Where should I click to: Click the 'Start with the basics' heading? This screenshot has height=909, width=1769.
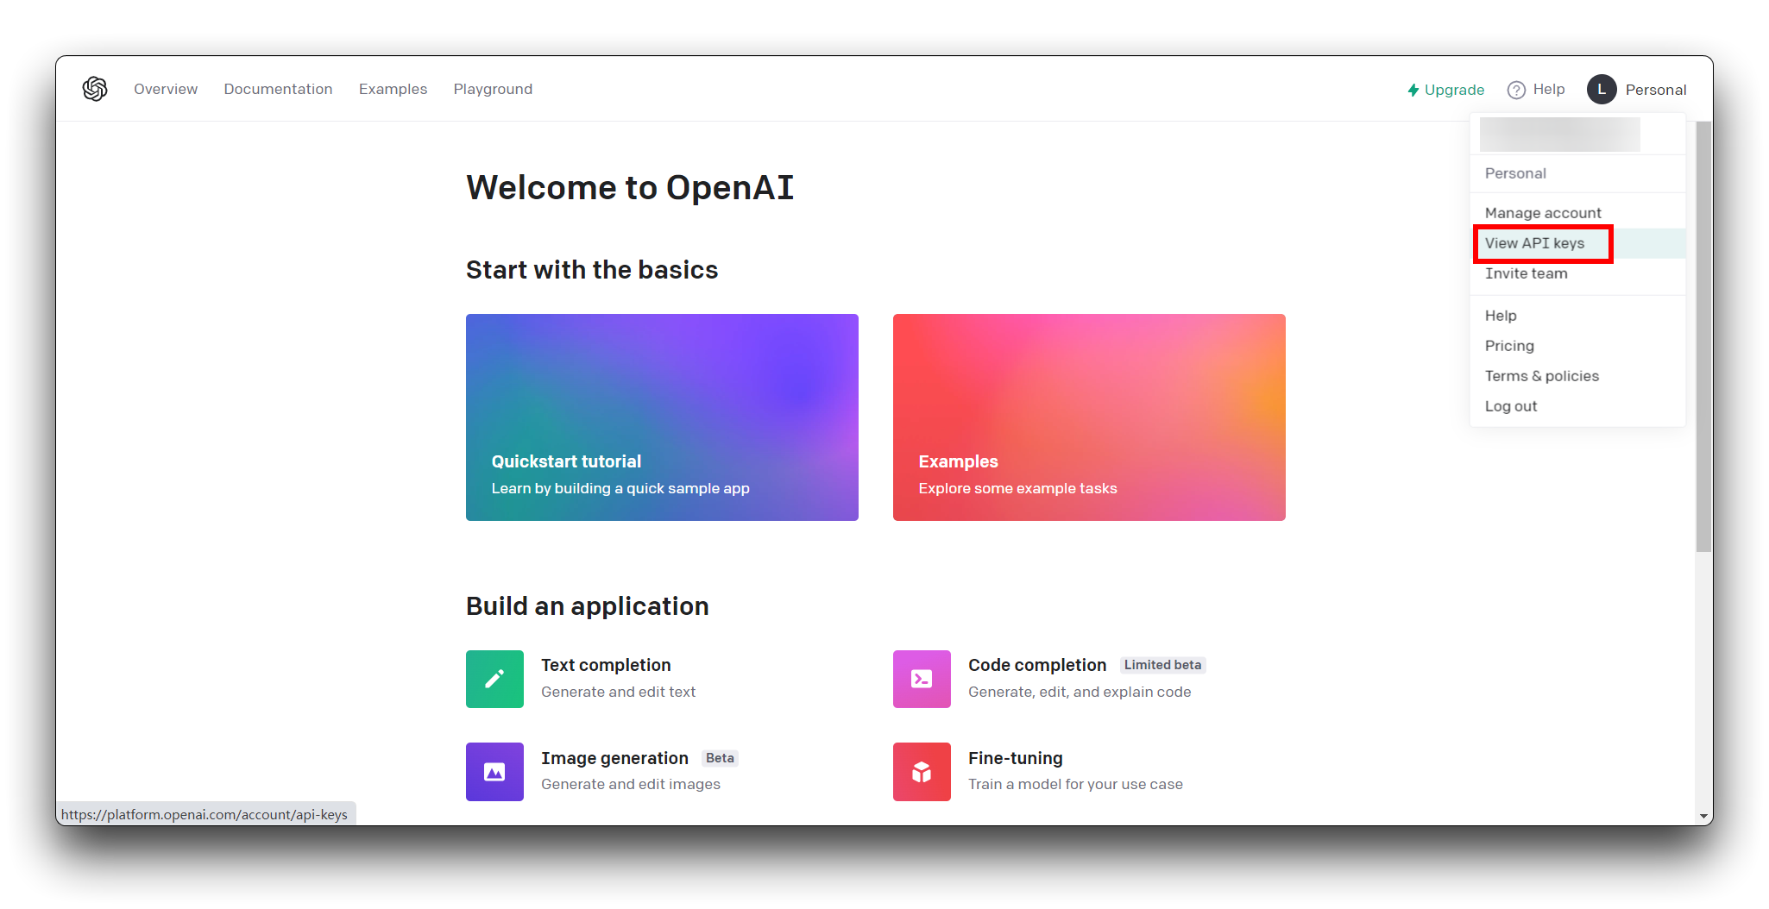point(592,270)
